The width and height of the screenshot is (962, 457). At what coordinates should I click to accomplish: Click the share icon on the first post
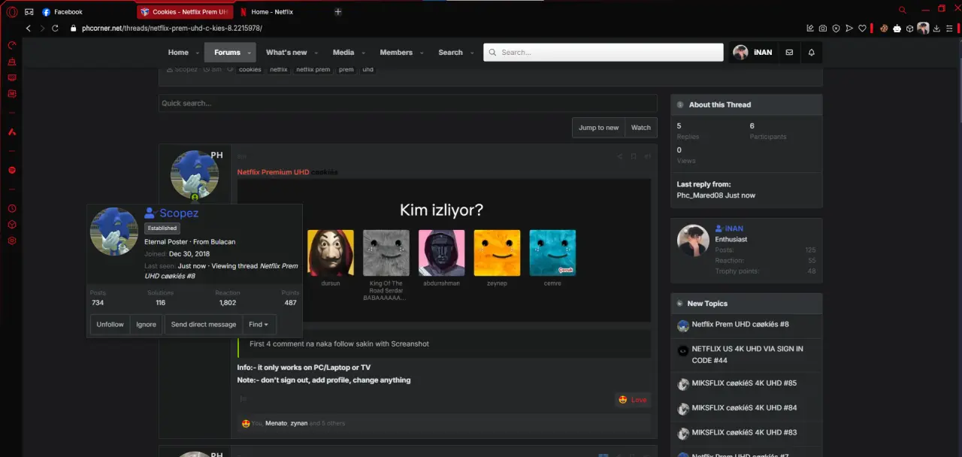click(x=620, y=156)
